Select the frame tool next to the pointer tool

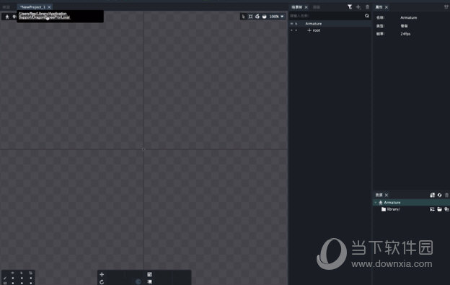pos(250,17)
